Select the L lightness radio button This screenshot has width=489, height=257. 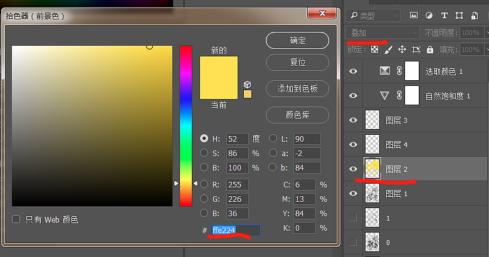click(x=273, y=138)
